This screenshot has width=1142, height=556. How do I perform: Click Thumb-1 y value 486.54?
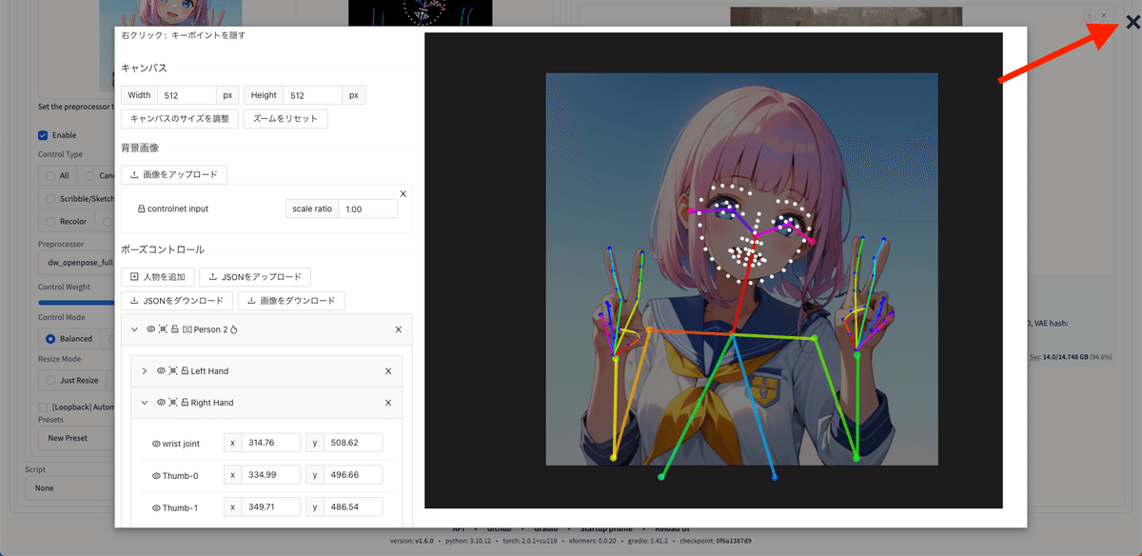(353, 506)
